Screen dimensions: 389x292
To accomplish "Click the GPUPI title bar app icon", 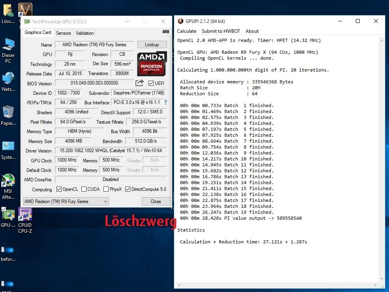I will click(x=180, y=21).
